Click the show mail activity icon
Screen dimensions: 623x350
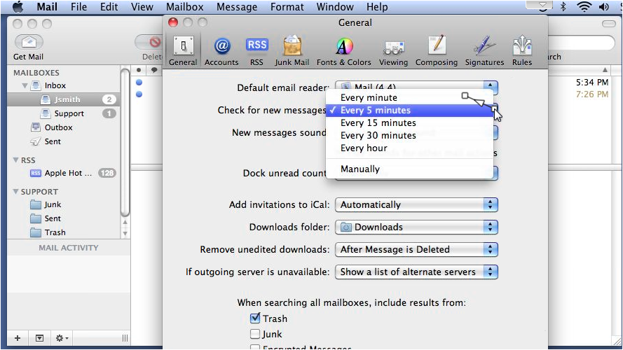[x=39, y=338]
